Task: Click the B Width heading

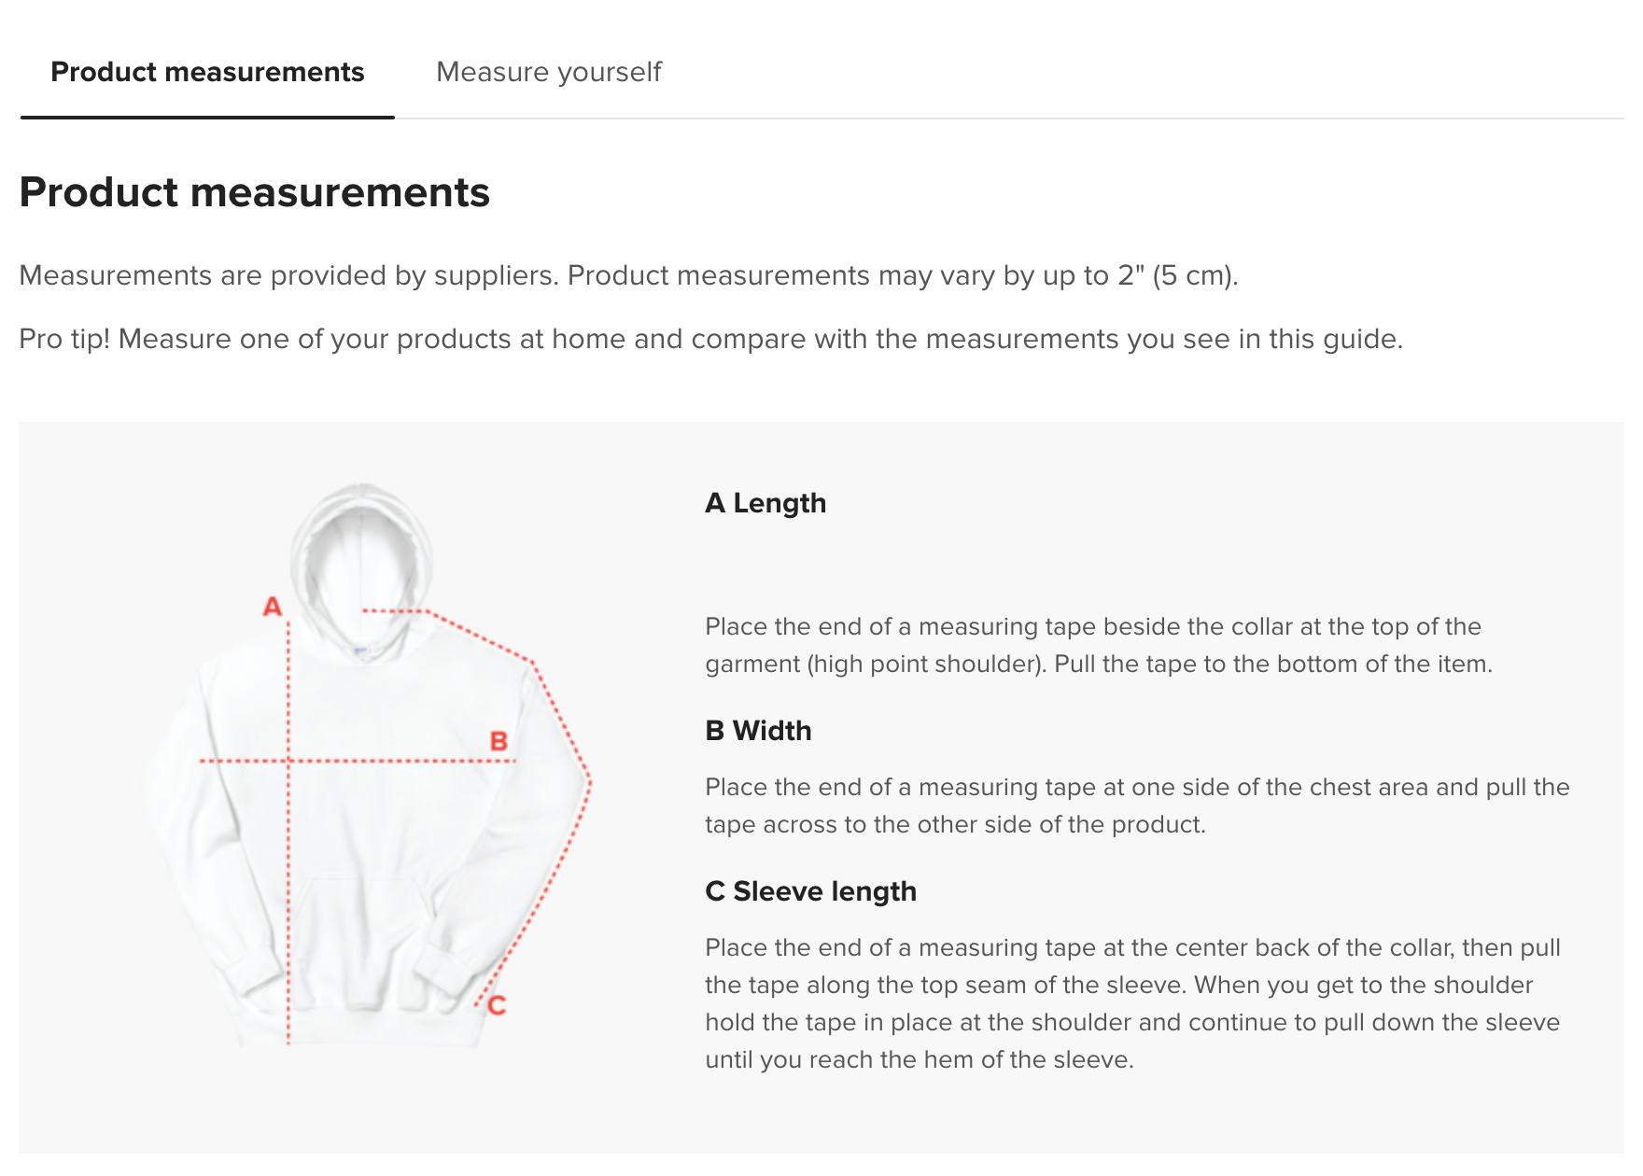Action: click(x=758, y=731)
